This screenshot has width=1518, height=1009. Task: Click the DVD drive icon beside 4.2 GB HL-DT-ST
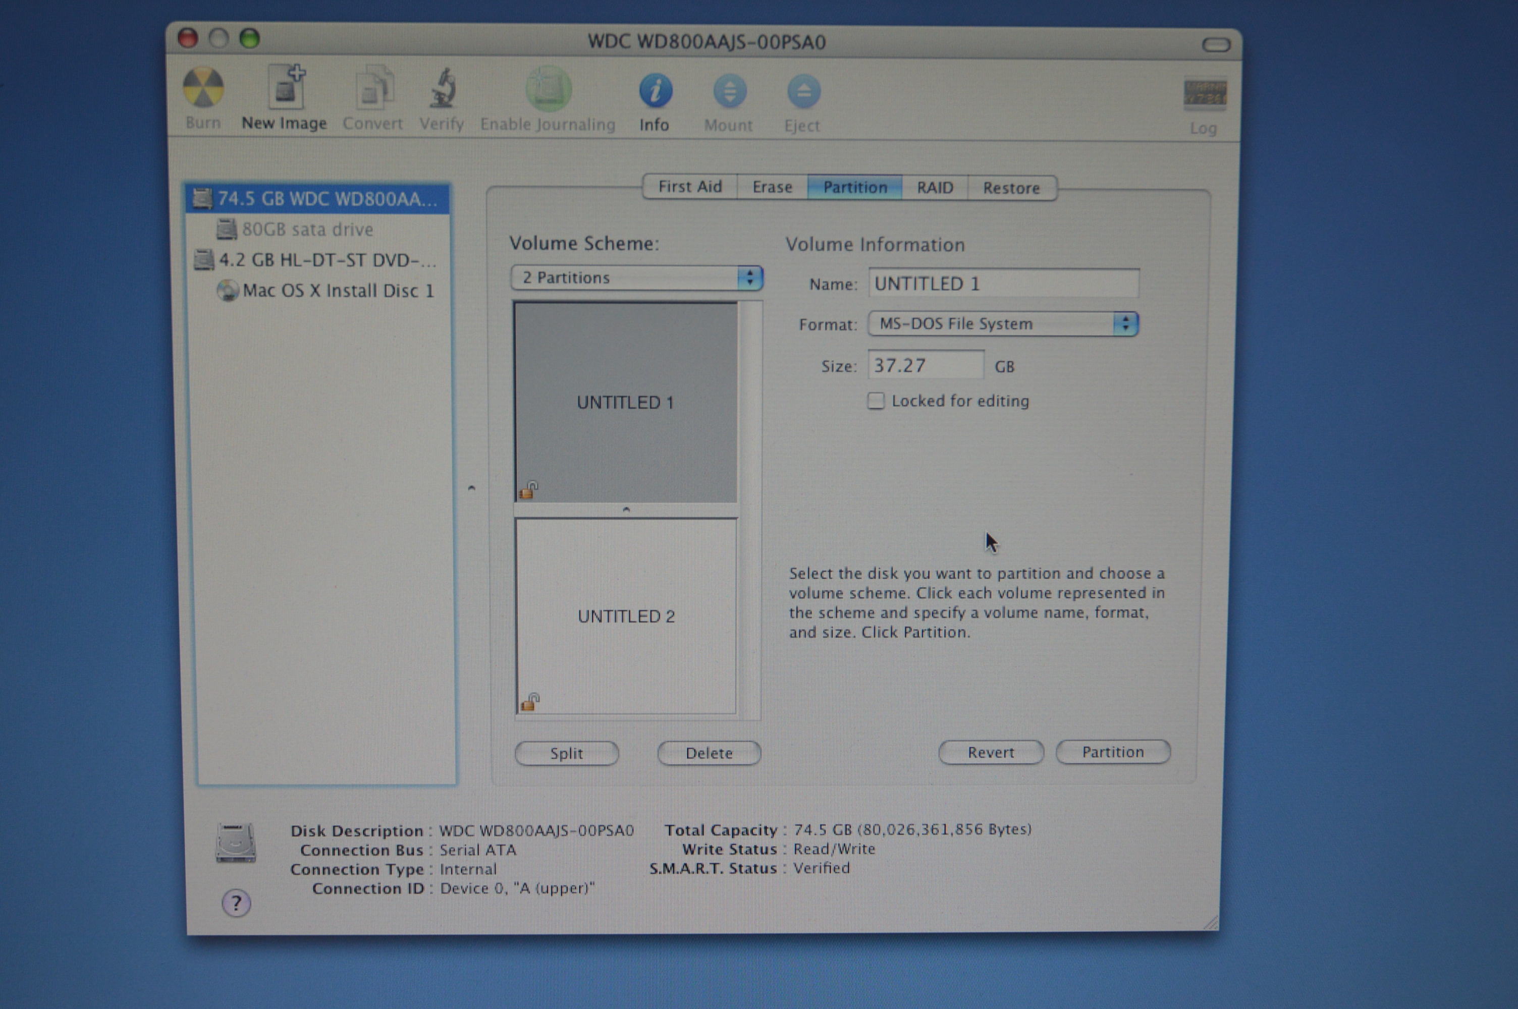pyautogui.click(x=203, y=260)
